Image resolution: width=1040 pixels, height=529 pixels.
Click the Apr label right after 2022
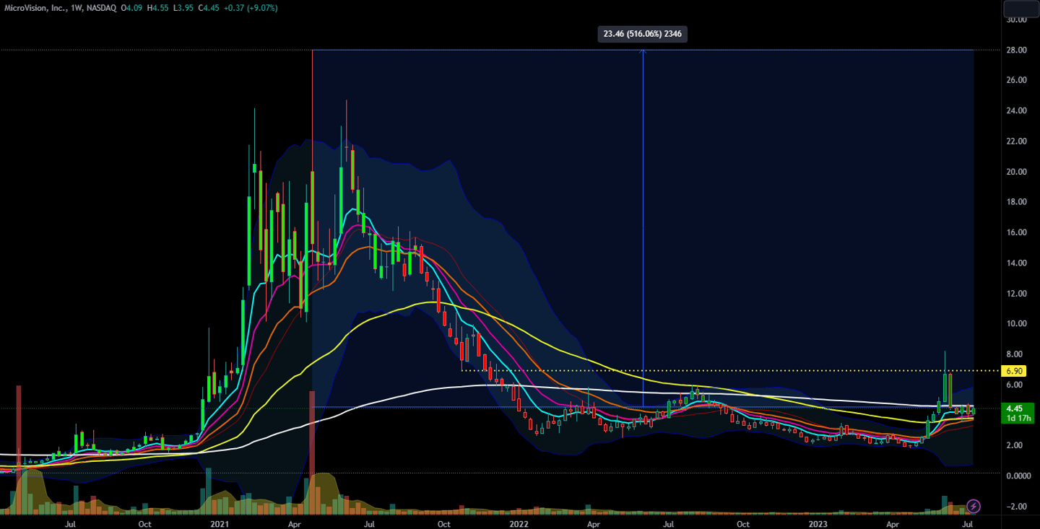point(593,523)
